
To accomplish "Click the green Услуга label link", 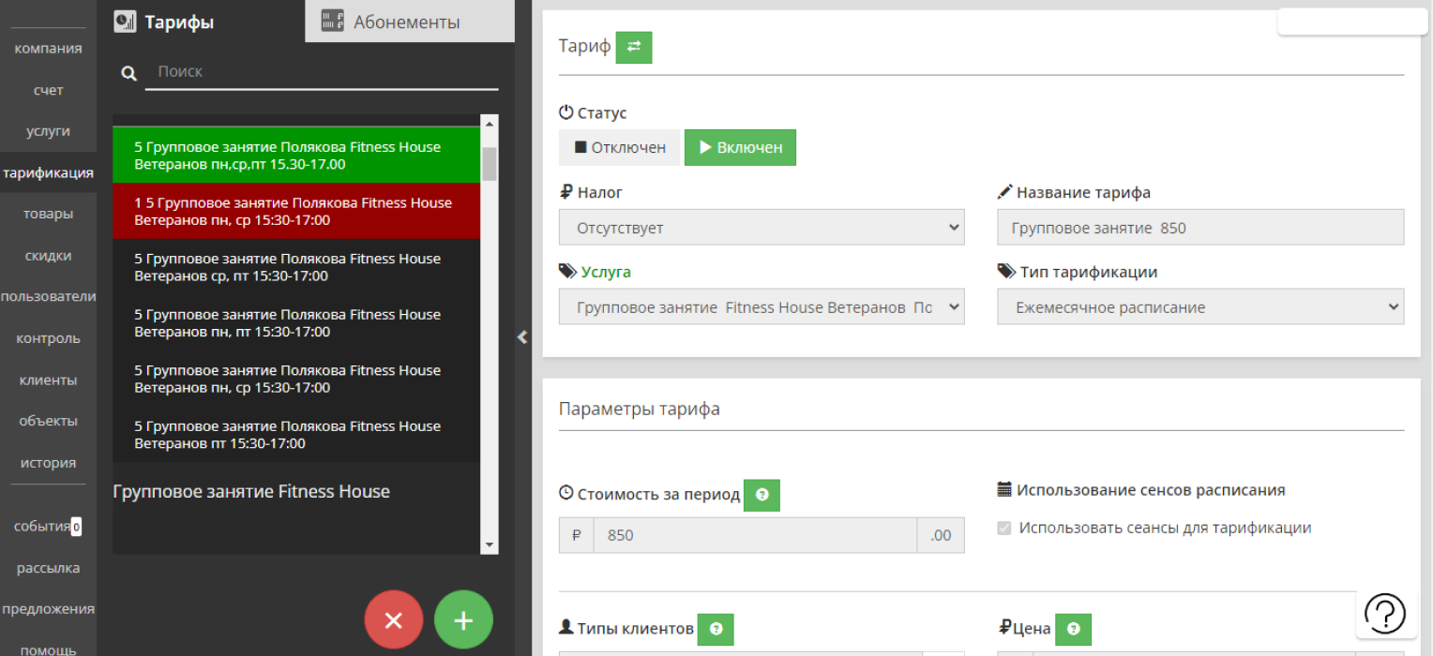I will pos(606,272).
